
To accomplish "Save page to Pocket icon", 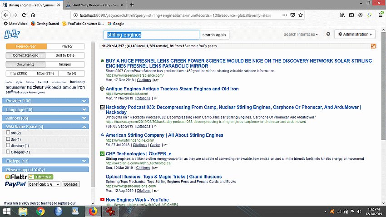I will pos(292,15).
